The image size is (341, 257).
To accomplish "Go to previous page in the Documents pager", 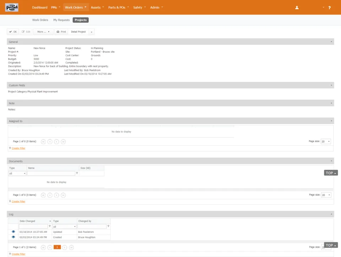I will (50, 195).
